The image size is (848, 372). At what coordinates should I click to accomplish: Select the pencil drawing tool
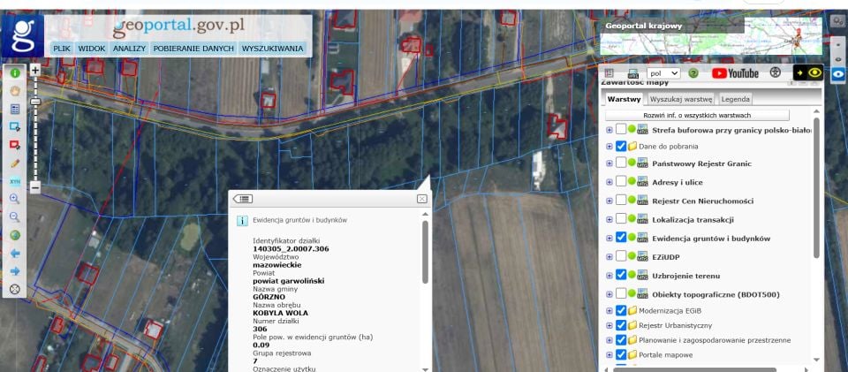tap(15, 163)
